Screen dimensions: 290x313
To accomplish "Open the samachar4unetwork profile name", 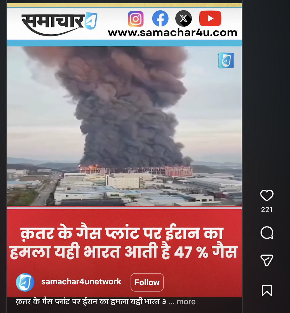I will [x=81, y=282].
